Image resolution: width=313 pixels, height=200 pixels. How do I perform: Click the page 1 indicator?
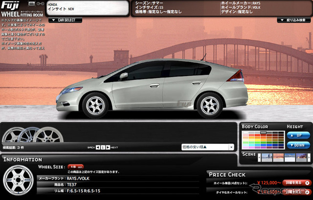[x=103, y=147]
